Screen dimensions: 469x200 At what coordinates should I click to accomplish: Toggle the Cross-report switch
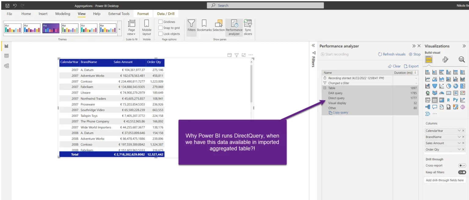click(462, 166)
